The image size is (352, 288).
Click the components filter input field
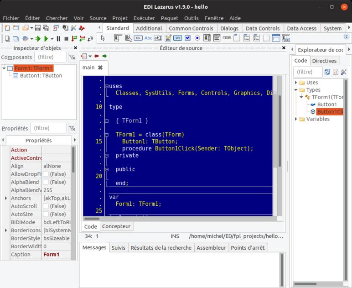pos(50,57)
